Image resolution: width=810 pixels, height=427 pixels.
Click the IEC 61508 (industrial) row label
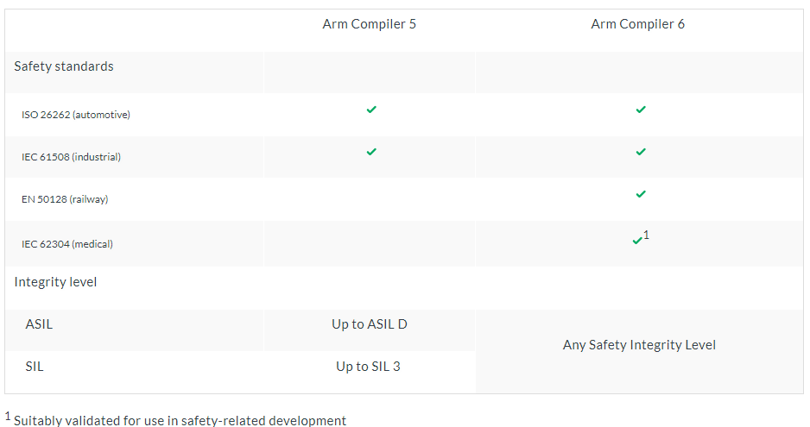pyautogui.click(x=71, y=157)
